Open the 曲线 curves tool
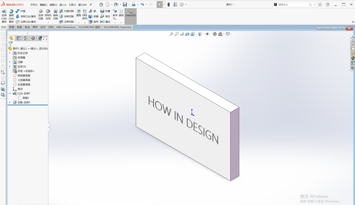The width and height of the screenshot is (355, 205). tap(121, 13)
